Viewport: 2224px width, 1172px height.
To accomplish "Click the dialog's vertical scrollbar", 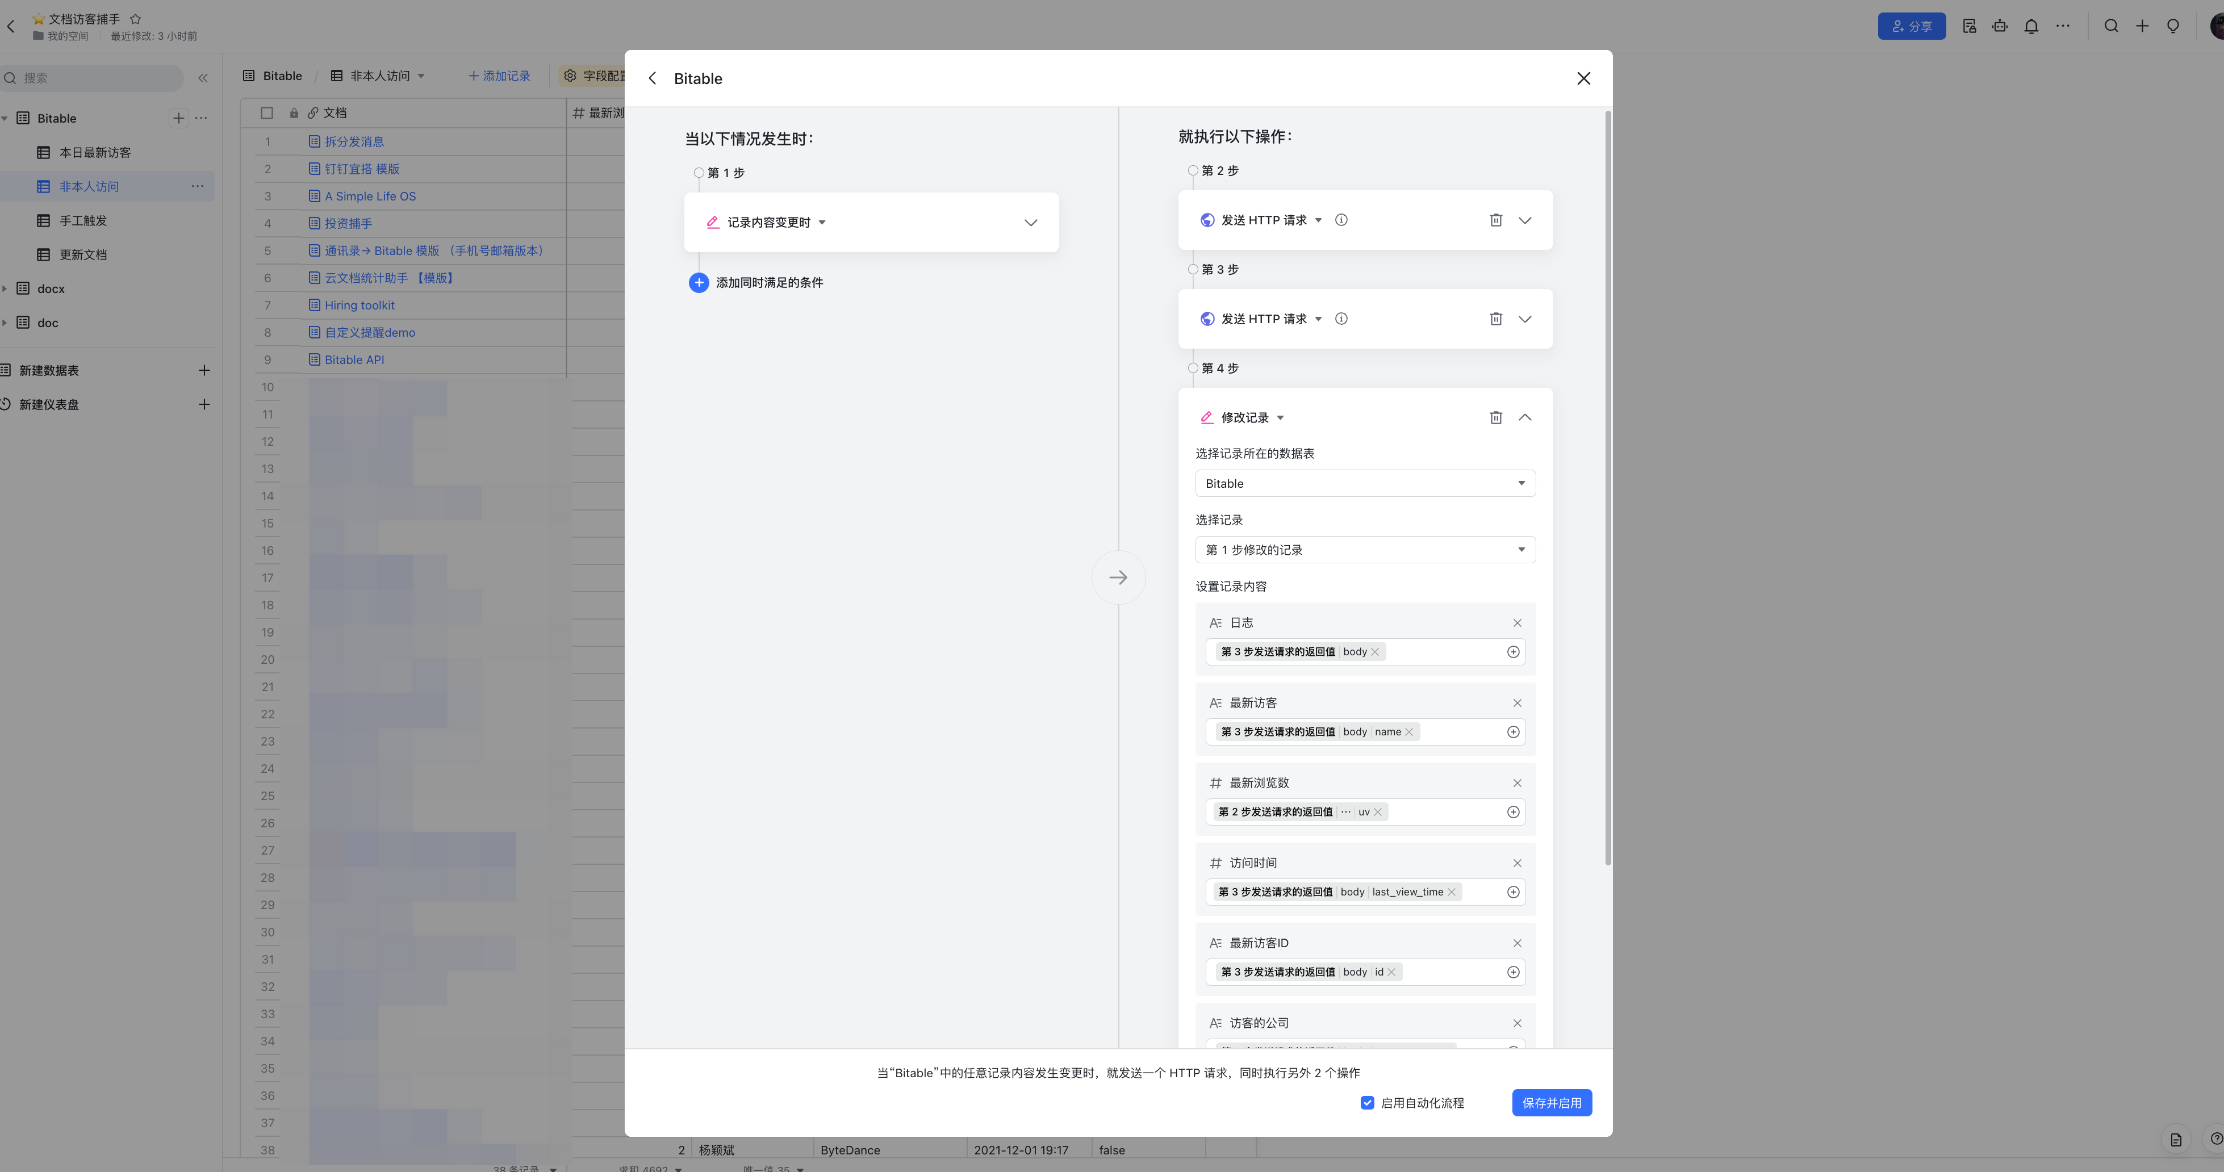I will coord(1608,488).
